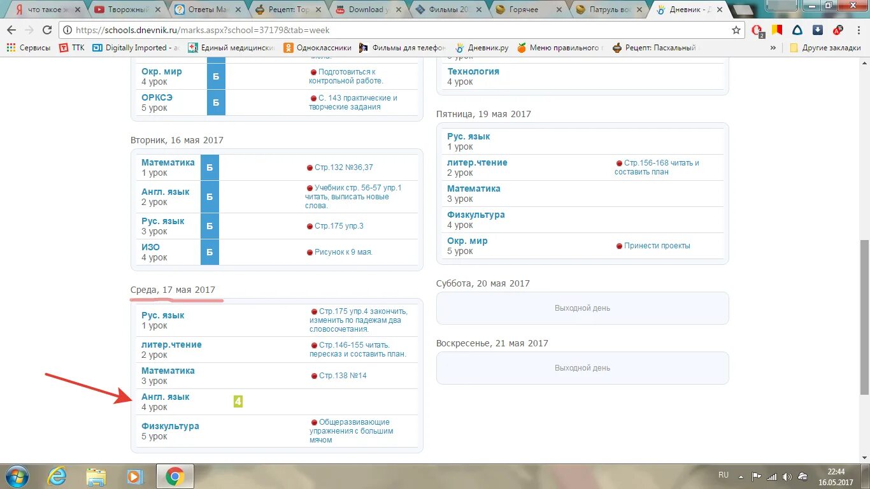Reload the page with the refresh icon
This screenshot has width=870, height=489.
click(x=47, y=30)
